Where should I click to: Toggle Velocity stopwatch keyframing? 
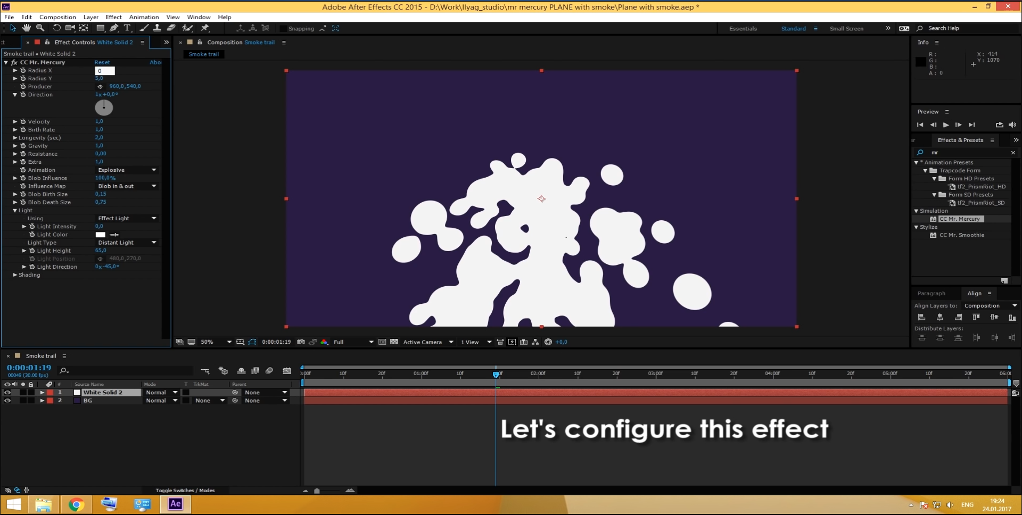[x=23, y=122]
